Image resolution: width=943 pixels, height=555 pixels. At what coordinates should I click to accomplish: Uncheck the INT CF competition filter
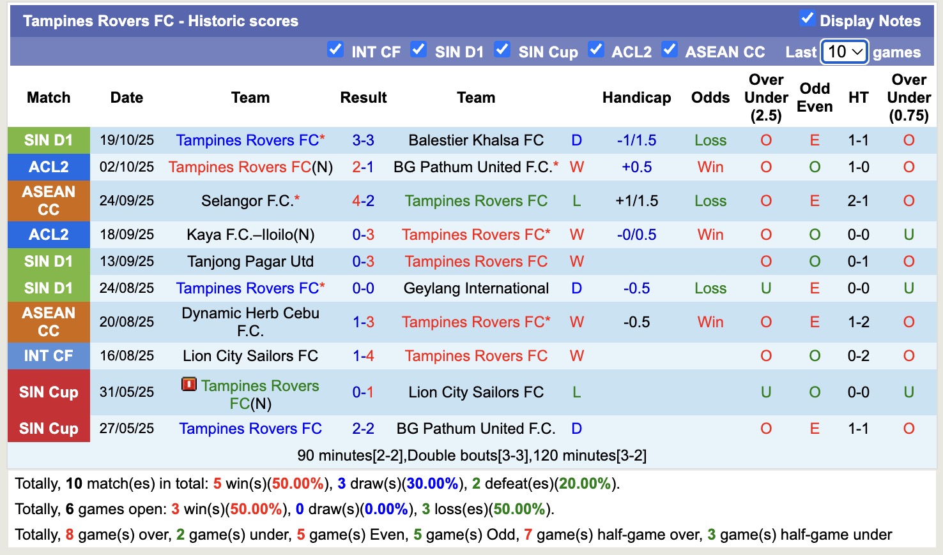335,49
